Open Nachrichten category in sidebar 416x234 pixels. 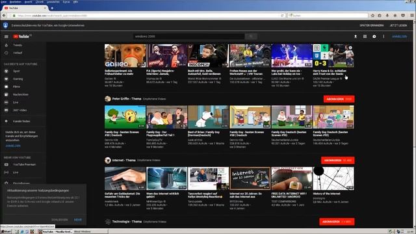21,95
